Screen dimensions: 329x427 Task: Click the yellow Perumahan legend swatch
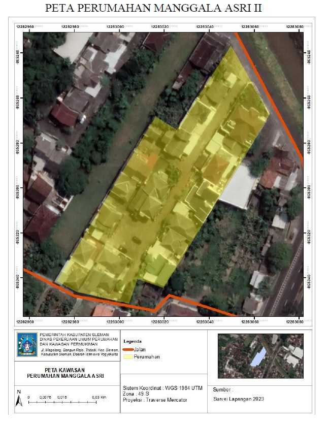click(x=128, y=356)
